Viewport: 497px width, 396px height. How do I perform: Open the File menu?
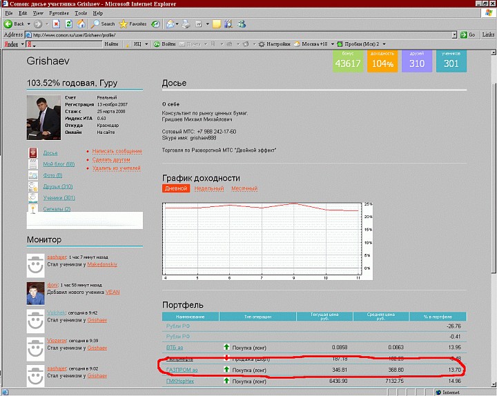tap(9, 13)
